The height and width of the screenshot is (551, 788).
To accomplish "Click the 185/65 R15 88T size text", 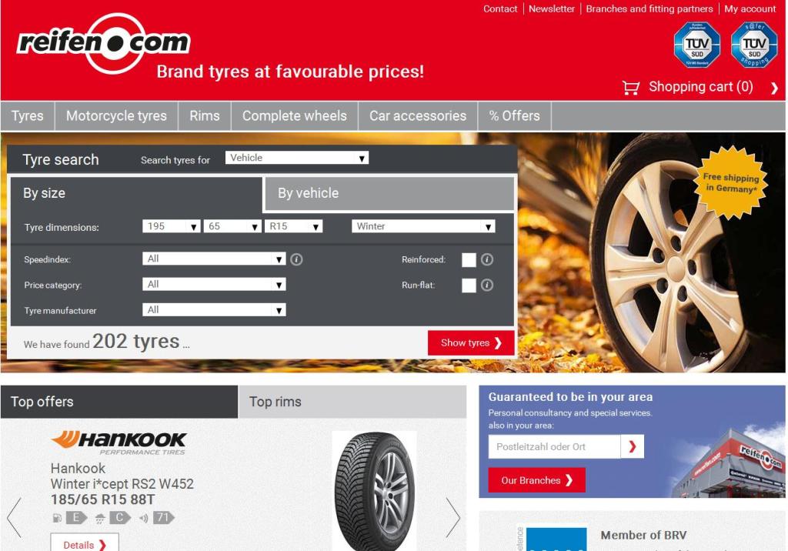I will click(x=103, y=499).
